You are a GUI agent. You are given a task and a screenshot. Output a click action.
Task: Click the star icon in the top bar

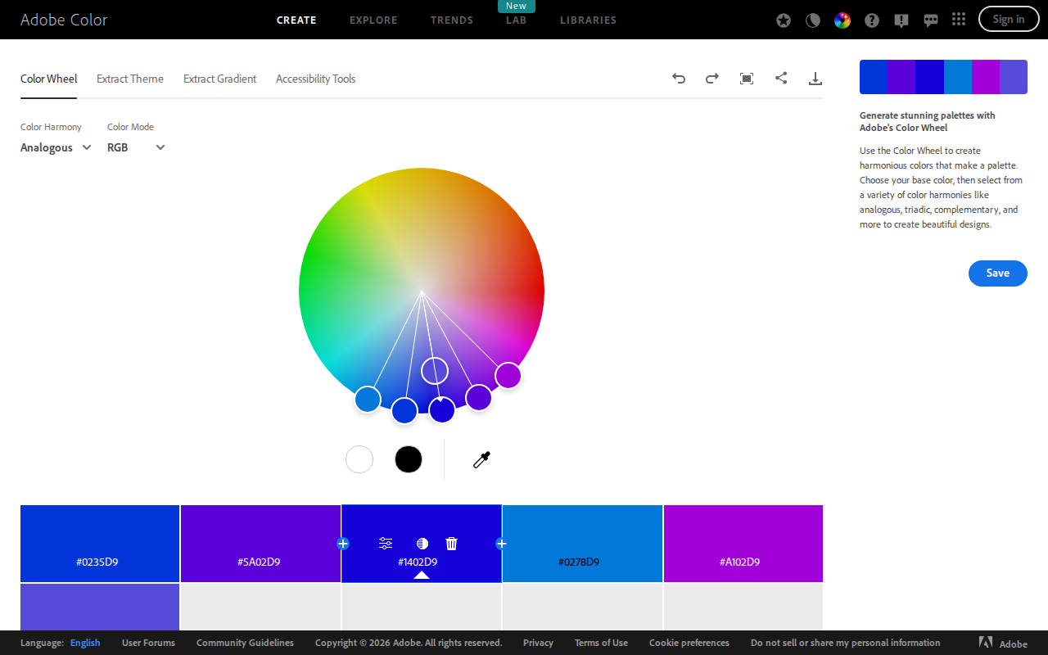[784, 20]
